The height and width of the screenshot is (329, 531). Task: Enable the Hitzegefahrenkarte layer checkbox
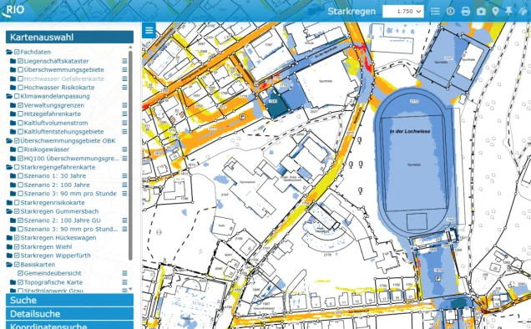[x=20, y=114]
